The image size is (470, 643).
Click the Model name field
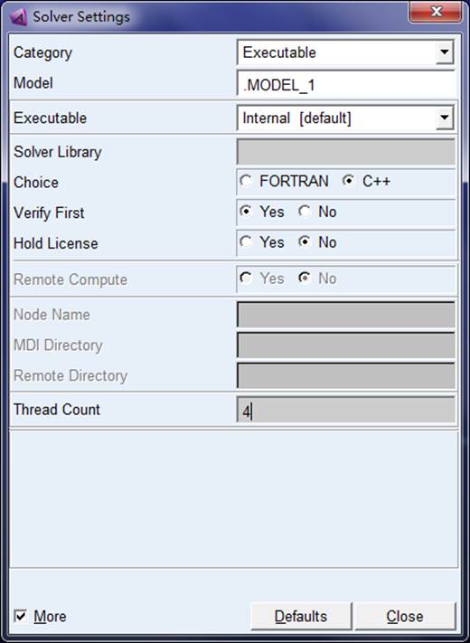(x=345, y=84)
